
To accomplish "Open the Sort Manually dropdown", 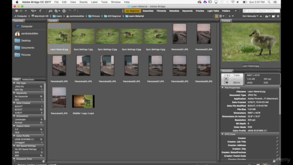I will (250, 16).
